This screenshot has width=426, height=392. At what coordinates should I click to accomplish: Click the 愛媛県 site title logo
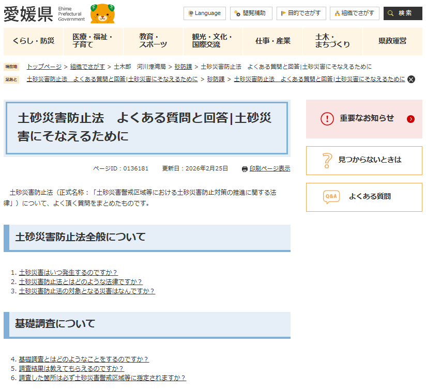28,14
